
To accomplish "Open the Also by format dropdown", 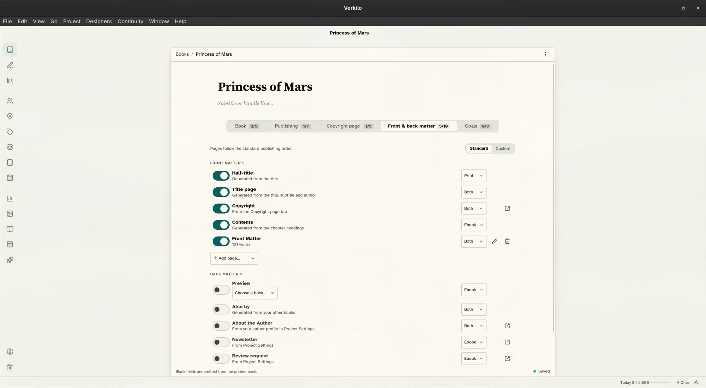I will (x=474, y=309).
